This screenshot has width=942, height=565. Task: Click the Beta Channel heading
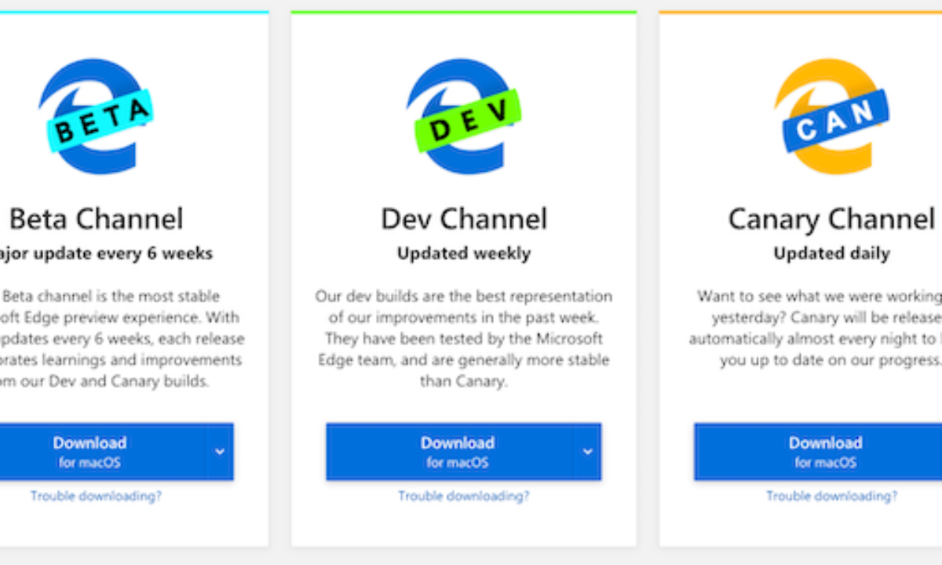(96, 219)
